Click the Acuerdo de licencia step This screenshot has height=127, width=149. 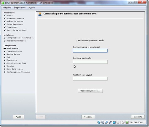coord(15,18)
